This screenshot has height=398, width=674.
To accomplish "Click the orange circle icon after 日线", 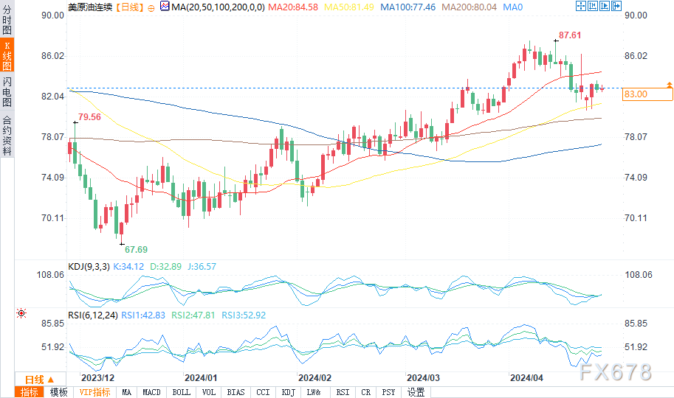I will click(x=151, y=7).
